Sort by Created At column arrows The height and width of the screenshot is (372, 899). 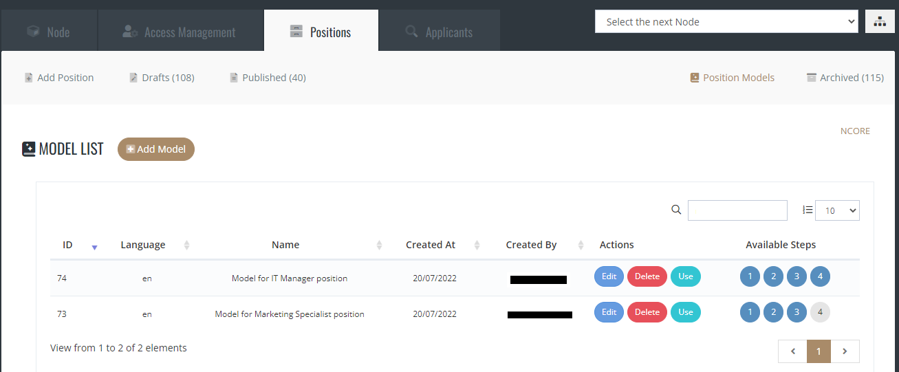pyautogui.click(x=478, y=245)
